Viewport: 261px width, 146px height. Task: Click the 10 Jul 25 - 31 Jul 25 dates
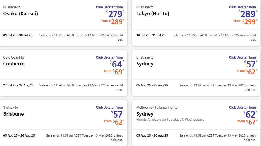click(x=151, y=35)
